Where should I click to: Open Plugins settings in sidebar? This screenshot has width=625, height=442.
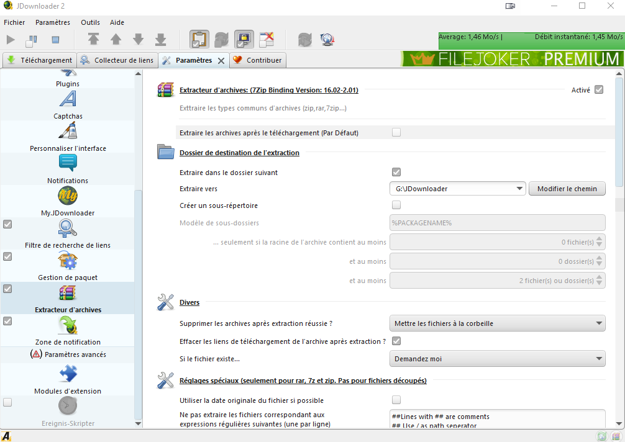68,78
